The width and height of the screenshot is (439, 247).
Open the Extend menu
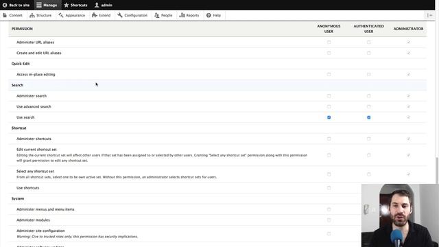102,15
